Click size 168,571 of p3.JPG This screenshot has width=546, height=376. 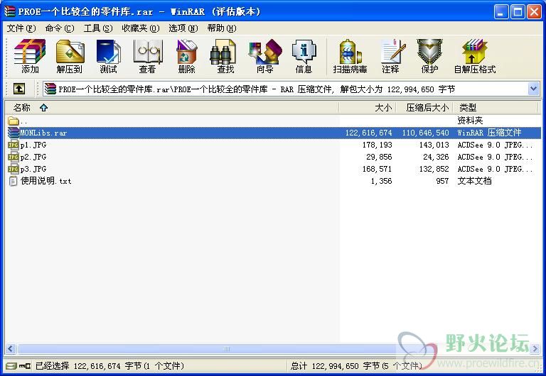pos(377,170)
